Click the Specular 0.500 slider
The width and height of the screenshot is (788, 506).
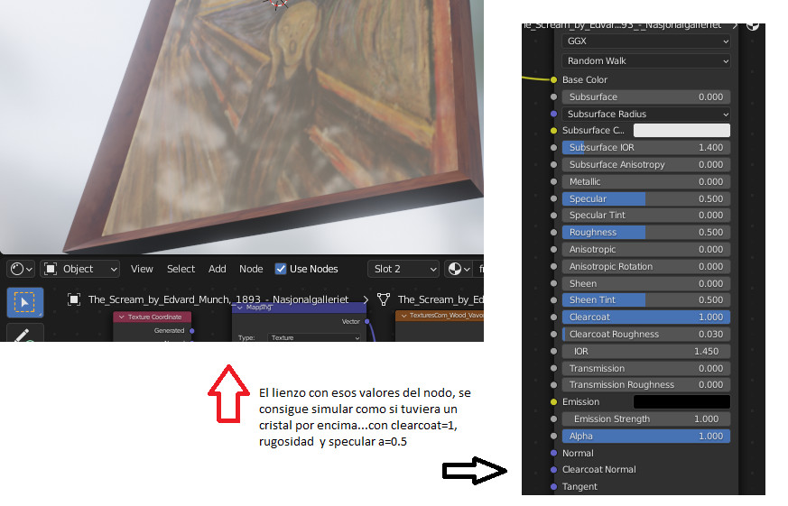[645, 198]
